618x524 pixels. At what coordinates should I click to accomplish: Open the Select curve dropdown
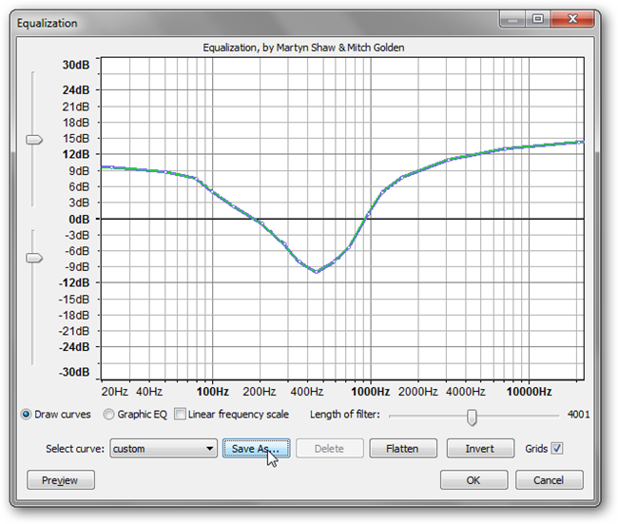coord(164,449)
